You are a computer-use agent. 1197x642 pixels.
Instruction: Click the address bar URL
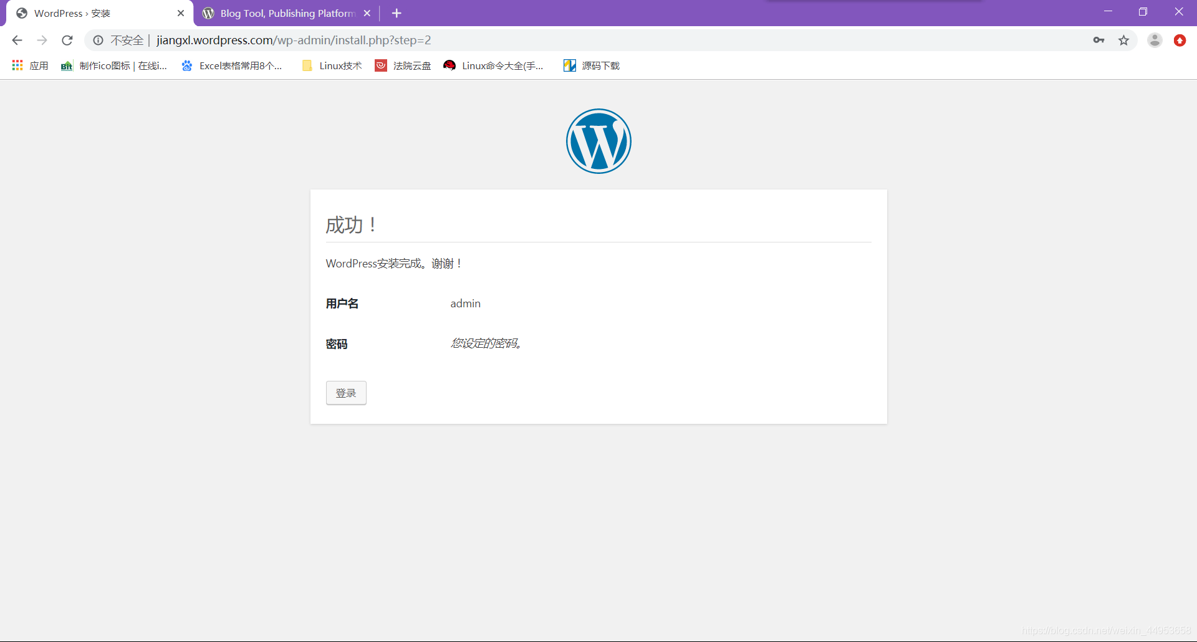coord(294,41)
